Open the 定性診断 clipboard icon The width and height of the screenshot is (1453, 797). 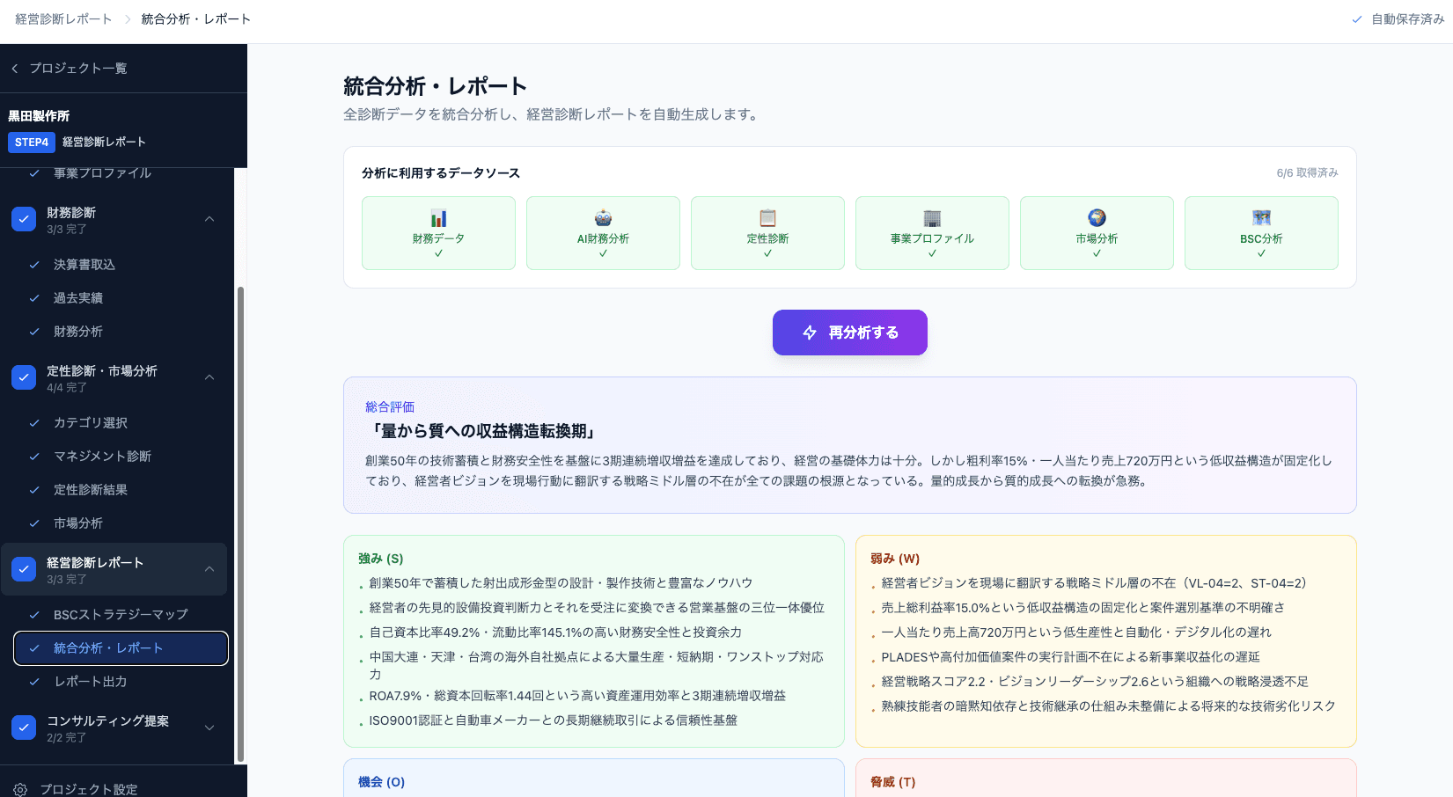tap(767, 219)
